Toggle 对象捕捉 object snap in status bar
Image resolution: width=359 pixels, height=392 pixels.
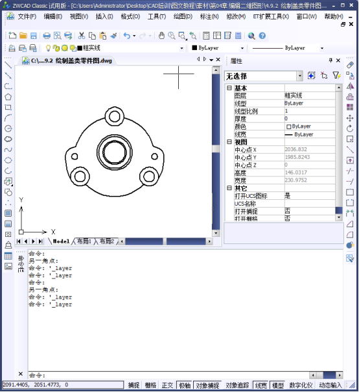[x=207, y=386]
